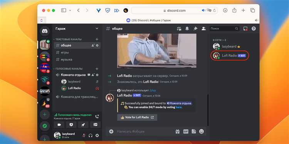
Task: Select lazybeard in the voice channel
Action: tap(80, 81)
